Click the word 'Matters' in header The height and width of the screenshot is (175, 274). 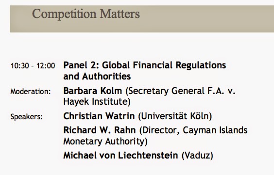[120, 14]
